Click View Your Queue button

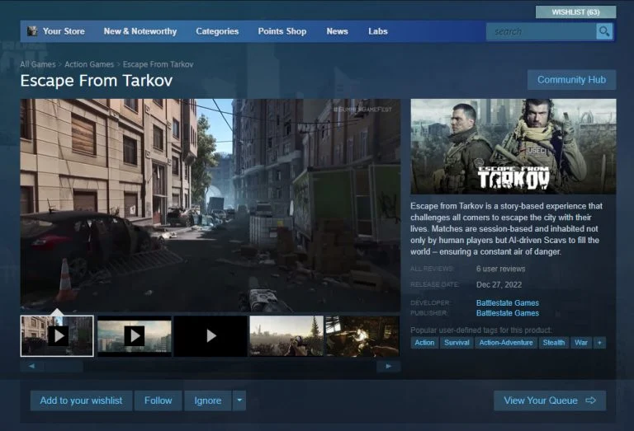(x=550, y=401)
